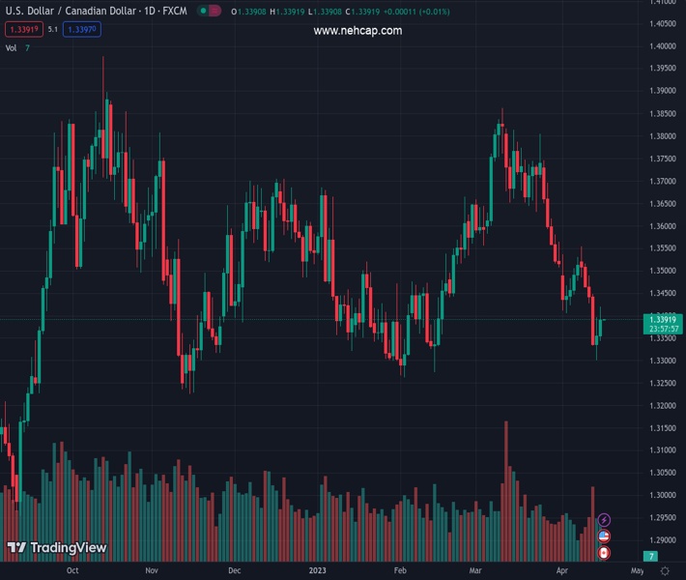The image size is (686, 580).
Task: Click the Oct label on time axis
Action: [72, 571]
